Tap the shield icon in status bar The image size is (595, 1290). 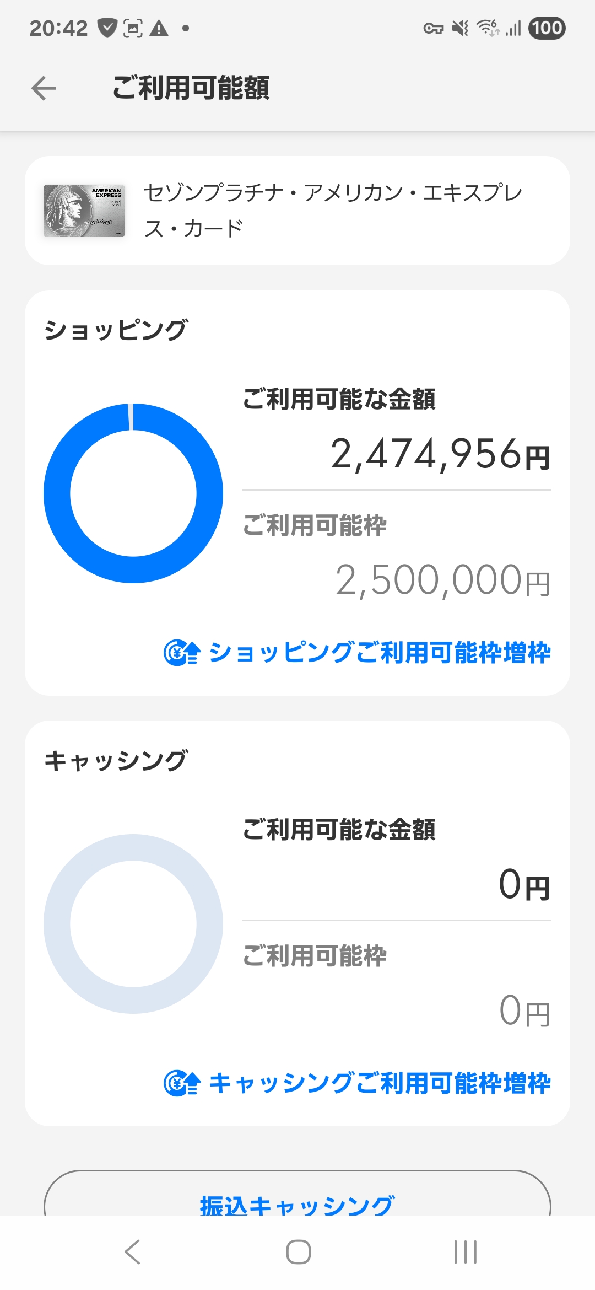click(107, 28)
